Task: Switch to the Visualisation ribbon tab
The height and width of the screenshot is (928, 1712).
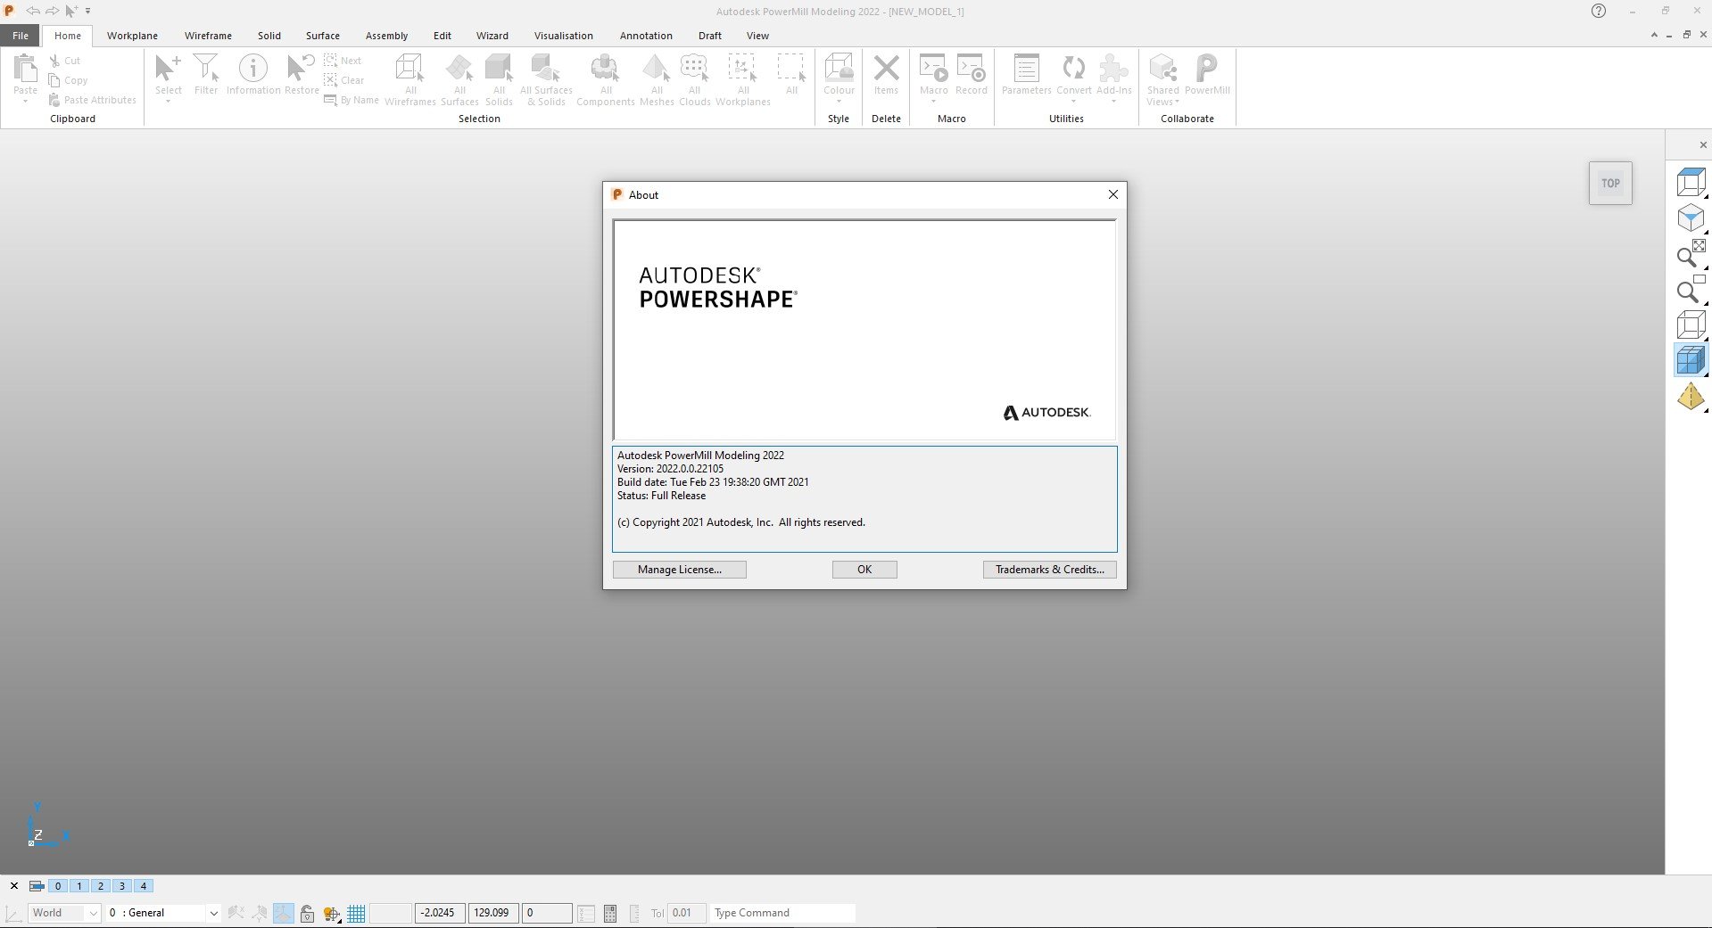Action: point(563,36)
